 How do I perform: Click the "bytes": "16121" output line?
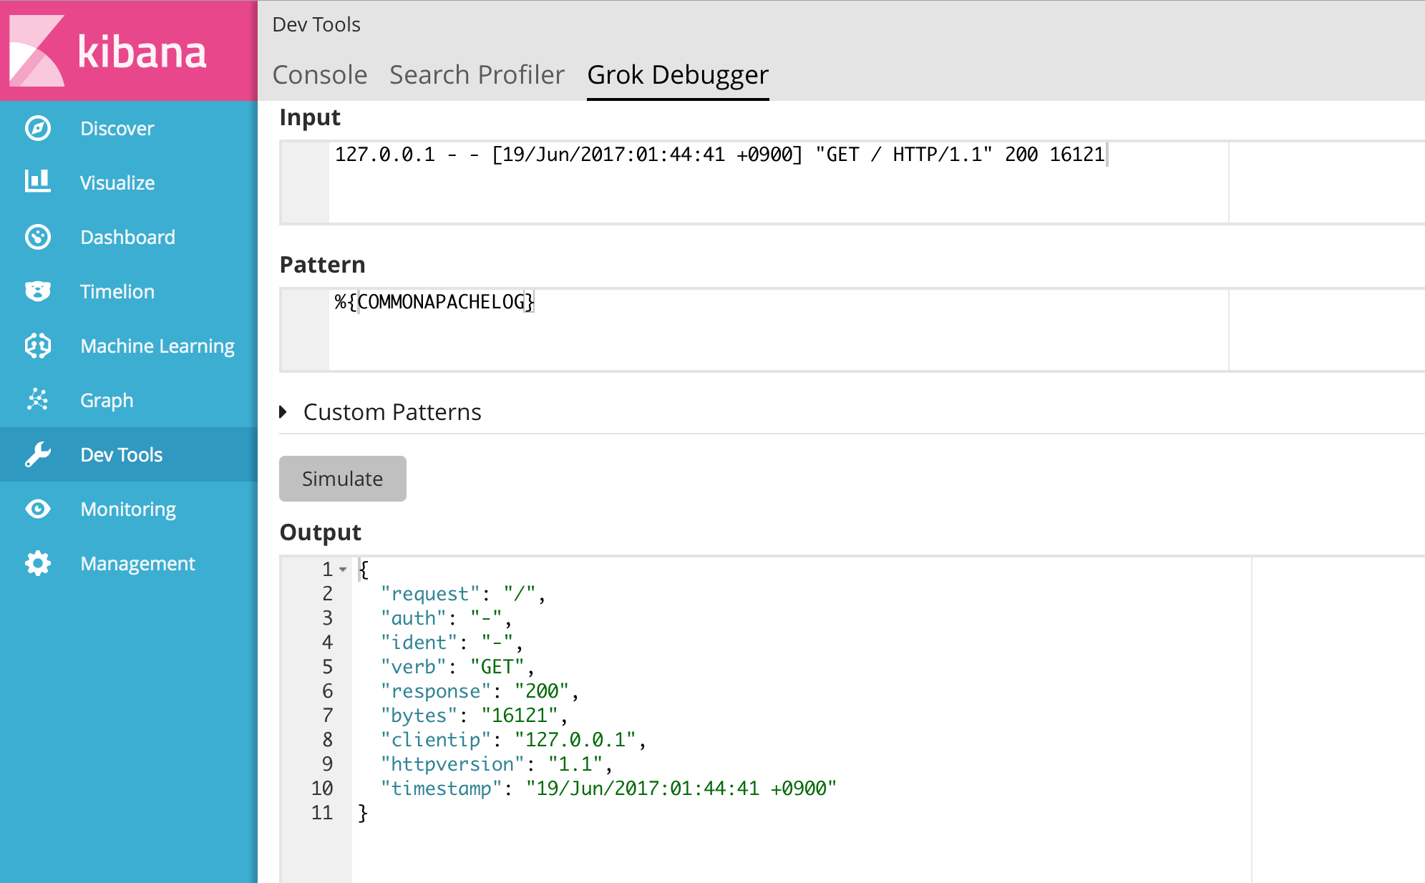[x=474, y=716]
